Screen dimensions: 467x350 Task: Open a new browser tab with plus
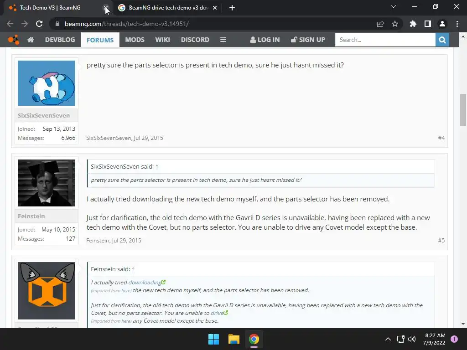coord(232,8)
